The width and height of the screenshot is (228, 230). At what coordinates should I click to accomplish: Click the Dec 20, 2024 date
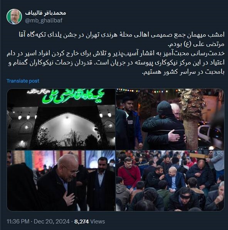[x=52, y=222]
